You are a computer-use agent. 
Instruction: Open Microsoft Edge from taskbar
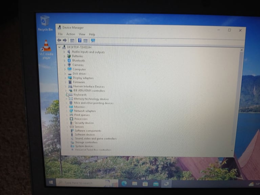tap(124, 183)
